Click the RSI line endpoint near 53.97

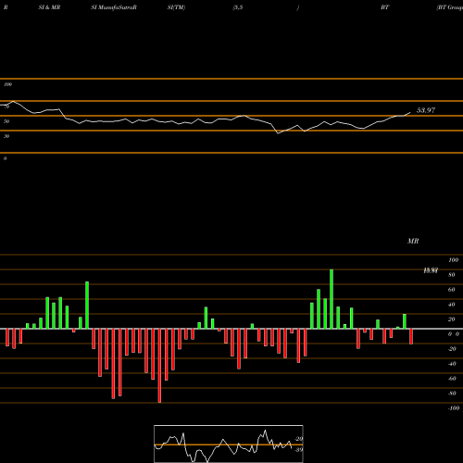tap(410, 112)
